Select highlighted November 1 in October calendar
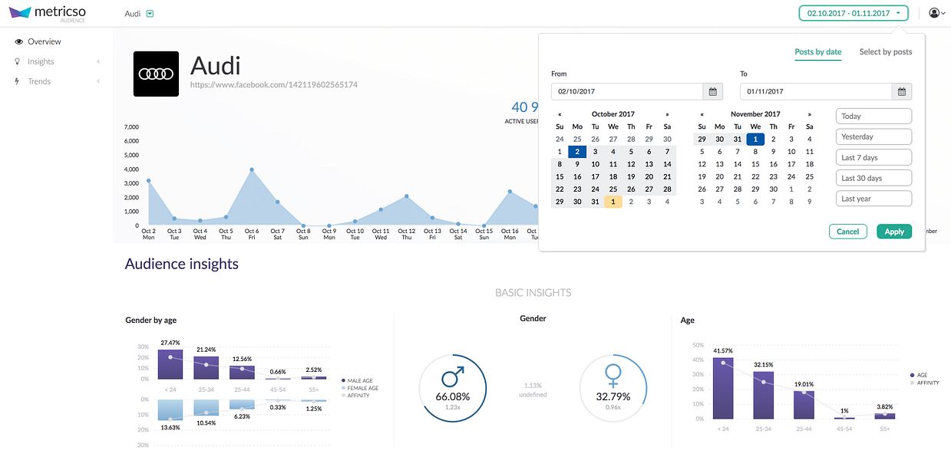This screenshot has width=951, height=460. point(613,202)
